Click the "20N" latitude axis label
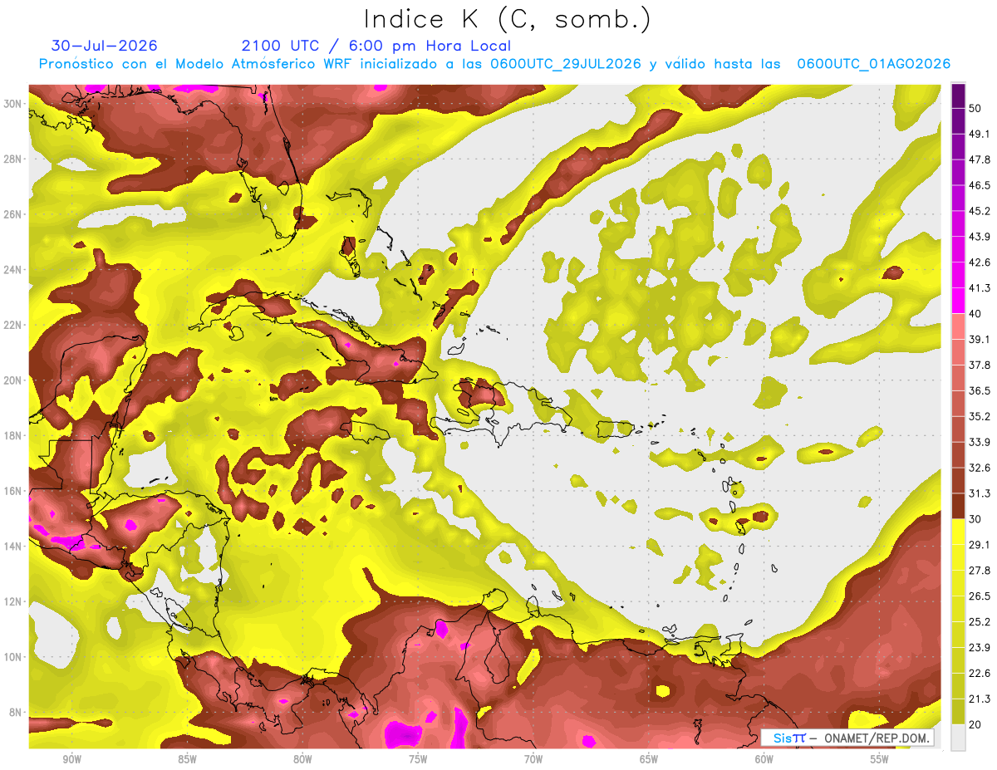This screenshot has height=770, width=997. tap(12, 380)
